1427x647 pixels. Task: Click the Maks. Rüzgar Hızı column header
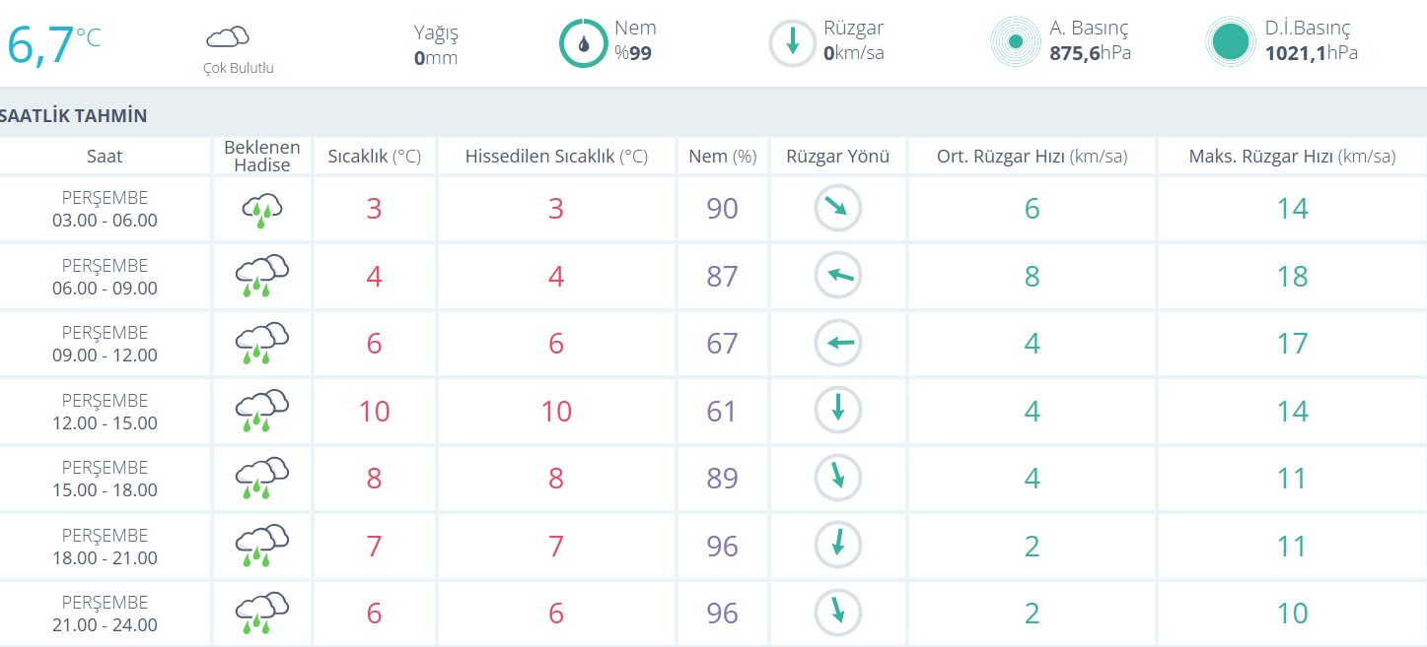click(x=1292, y=157)
